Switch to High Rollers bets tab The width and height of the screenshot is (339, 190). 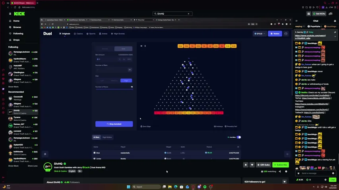point(107,137)
